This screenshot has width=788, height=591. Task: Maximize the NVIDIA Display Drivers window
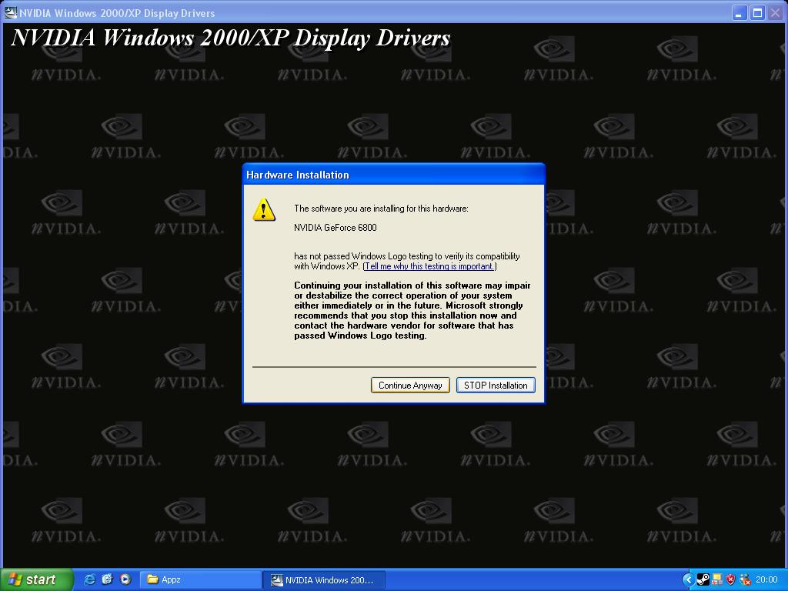(x=757, y=12)
